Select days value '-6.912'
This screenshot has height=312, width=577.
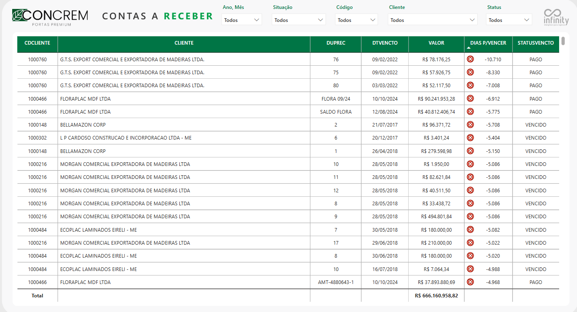[493, 99]
